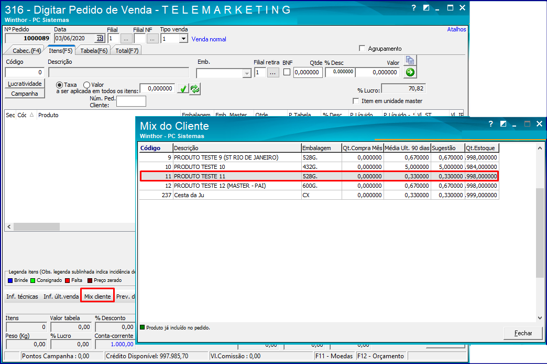Click the Filial NF ellipsis lookup button

pos(152,39)
